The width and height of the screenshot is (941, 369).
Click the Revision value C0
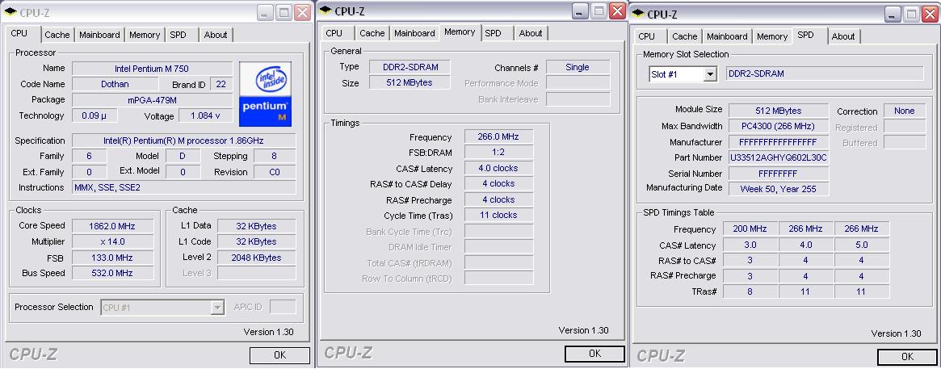point(275,172)
